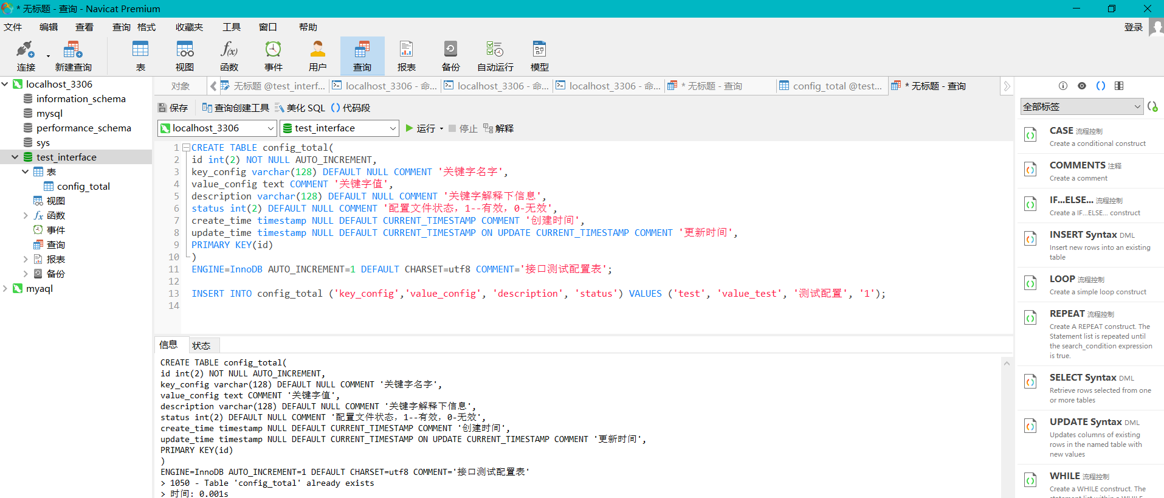This screenshot has width=1164, height=498.
Task: Click the user avatar icon next to 登录
Action: (x=1156, y=27)
